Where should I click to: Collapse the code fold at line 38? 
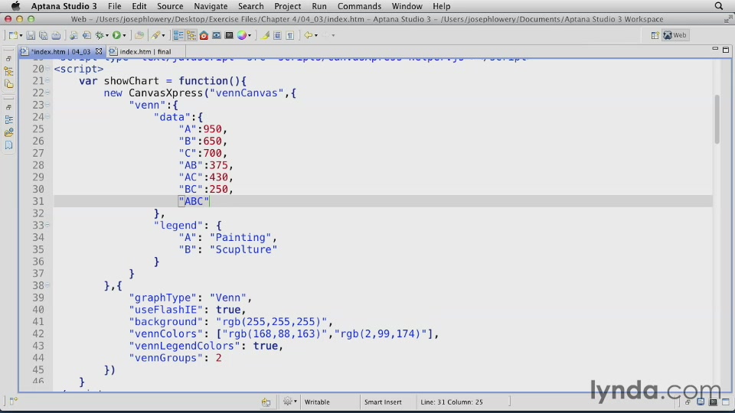tap(47, 285)
